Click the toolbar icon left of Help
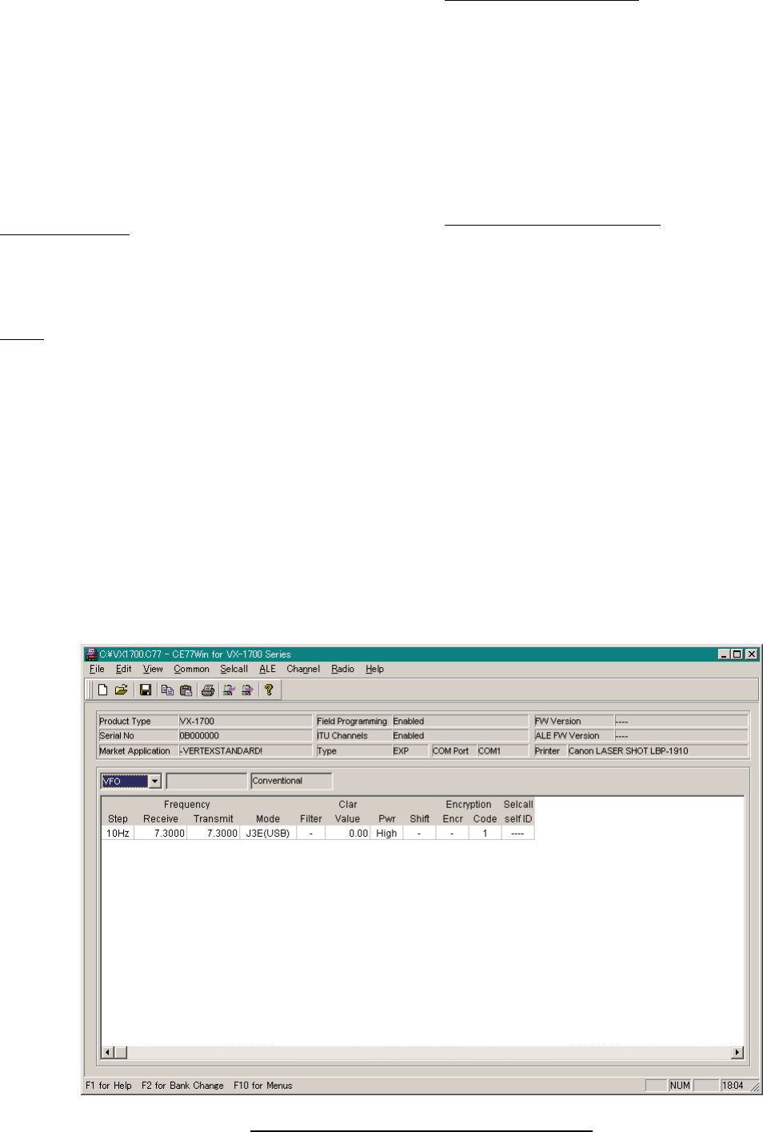This screenshot has width=763, height=1132. tap(247, 690)
